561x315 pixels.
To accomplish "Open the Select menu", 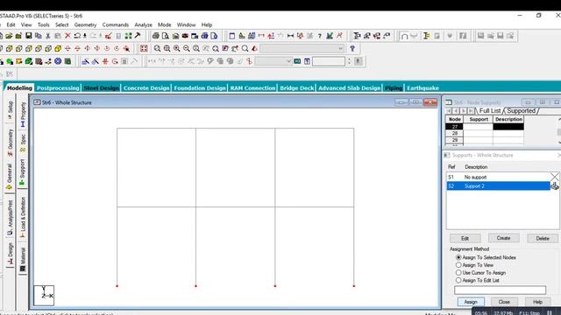I will tap(61, 24).
